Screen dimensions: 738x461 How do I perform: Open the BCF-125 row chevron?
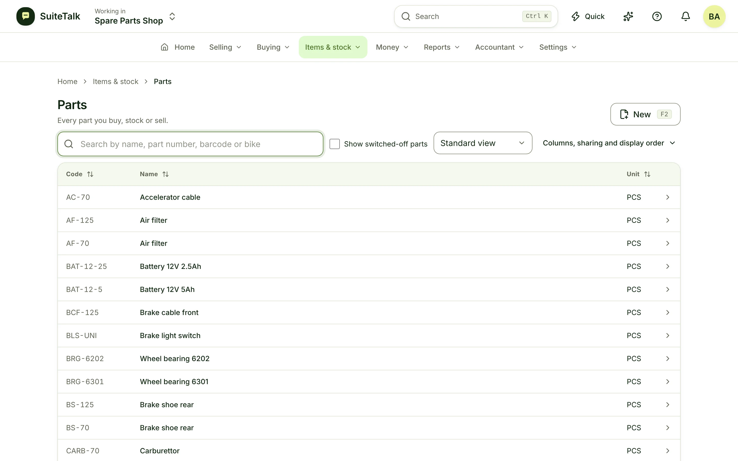click(x=668, y=312)
